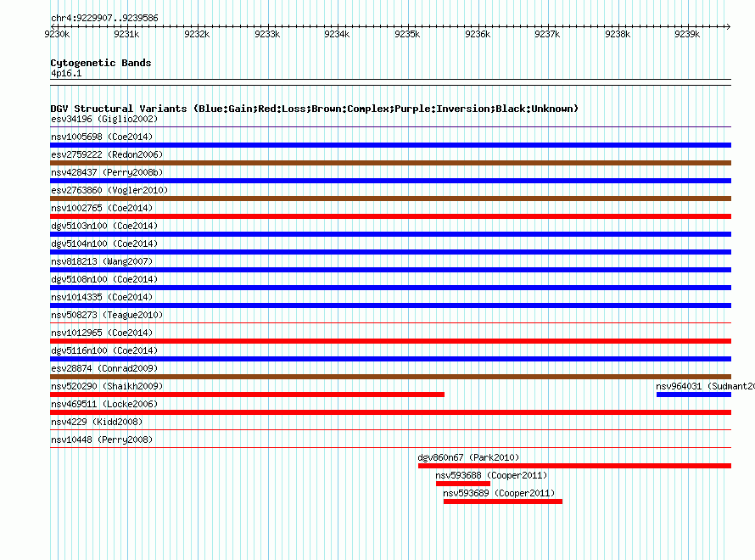Click the dgv5103n100 (Coe2014) label
The width and height of the screenshot is (755, 560).
point(104,226)
